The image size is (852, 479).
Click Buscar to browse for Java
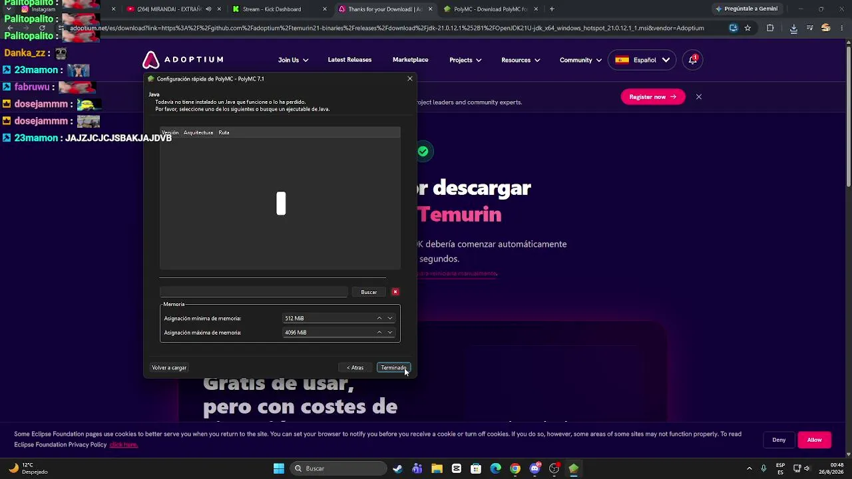point(369,292)
